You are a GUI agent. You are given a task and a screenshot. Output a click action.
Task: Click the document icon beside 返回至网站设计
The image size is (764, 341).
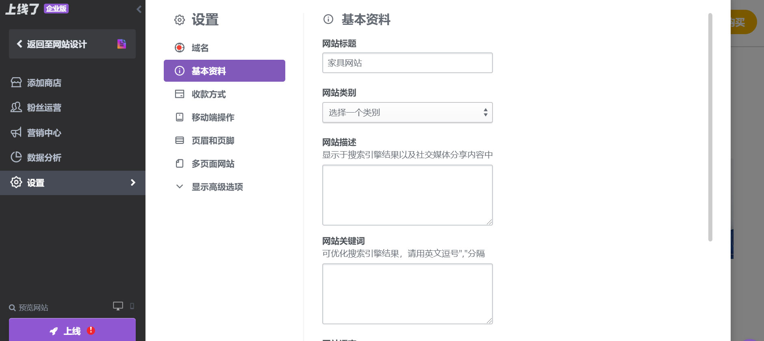pos(122,44)
